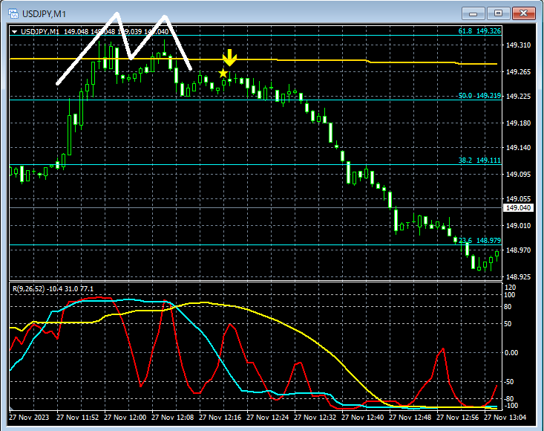Select the 23.6 148.979 Fibonacci level label

pyautogui.click(x=479, y=240)
